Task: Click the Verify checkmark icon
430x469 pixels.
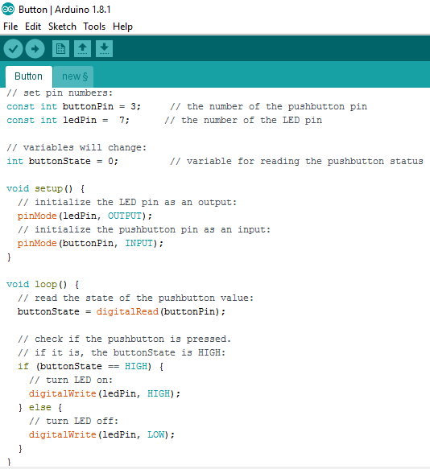Action: [13, 48]
